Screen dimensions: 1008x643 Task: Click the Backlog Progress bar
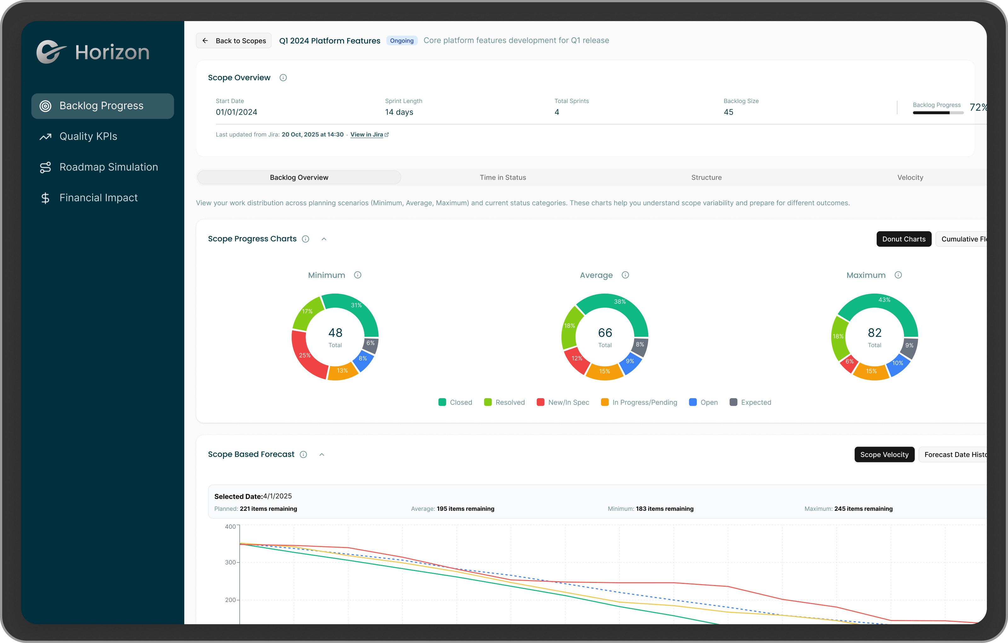click(938, 113)
